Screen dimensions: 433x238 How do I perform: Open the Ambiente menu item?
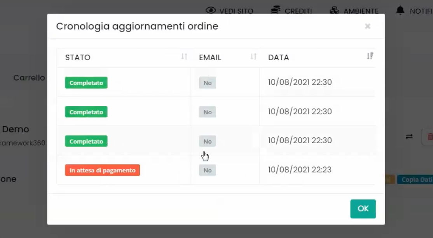[361, 11]
